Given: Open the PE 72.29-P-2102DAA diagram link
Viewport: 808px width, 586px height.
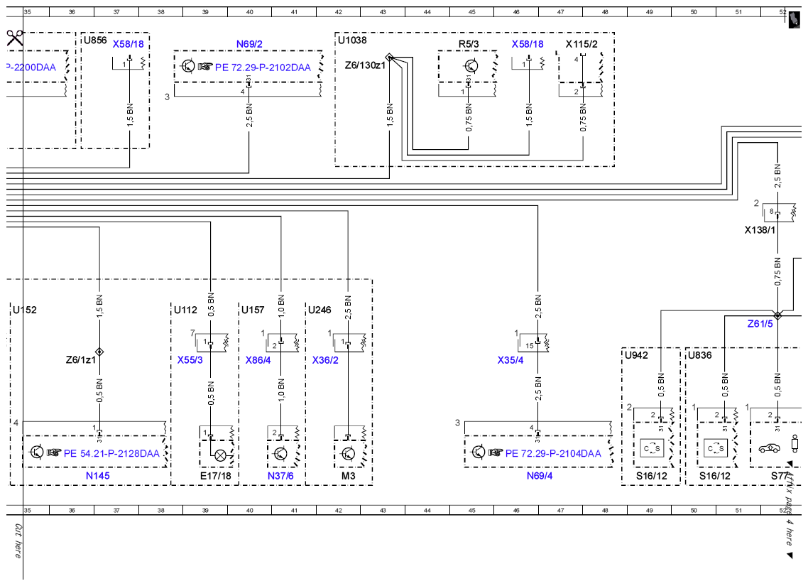Looking at the screenshot, I should (x=263, y=67).
